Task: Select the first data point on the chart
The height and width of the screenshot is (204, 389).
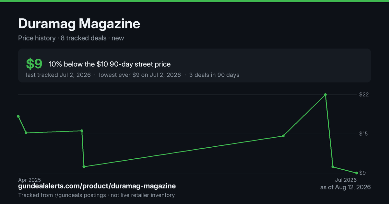Action: pyautogui.click(x=18, y=116)
